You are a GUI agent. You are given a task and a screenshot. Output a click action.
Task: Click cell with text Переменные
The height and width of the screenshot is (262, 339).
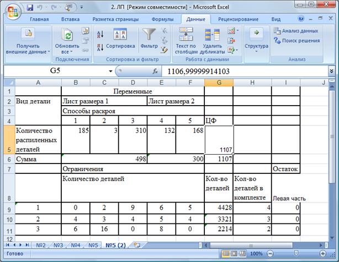tap(133, 91)
